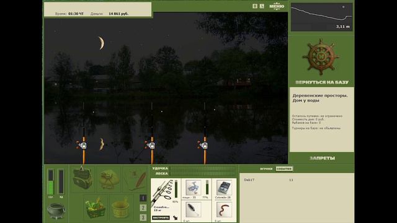This screenshot has width=397, height=223.
Task: Switch to the СОБЫТИЯ tab
Action: pyautogui.click(x=284, y=168)
